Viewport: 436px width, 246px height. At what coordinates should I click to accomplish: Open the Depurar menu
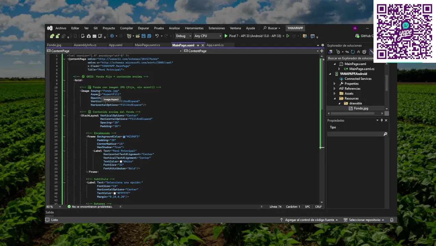tap(143, 28)
